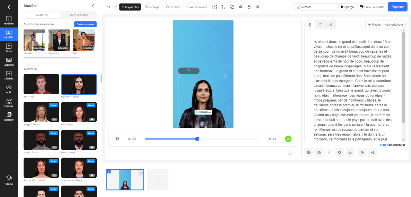Redo the last action
Screen dimensions: 411x197
116,7
